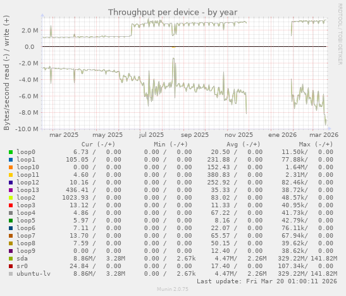Click the loop0 green legend swatch

click(x=11, y=152)
